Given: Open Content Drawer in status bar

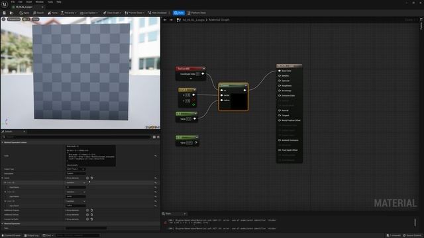Looking at the screenshot, I should coord(11,235).
